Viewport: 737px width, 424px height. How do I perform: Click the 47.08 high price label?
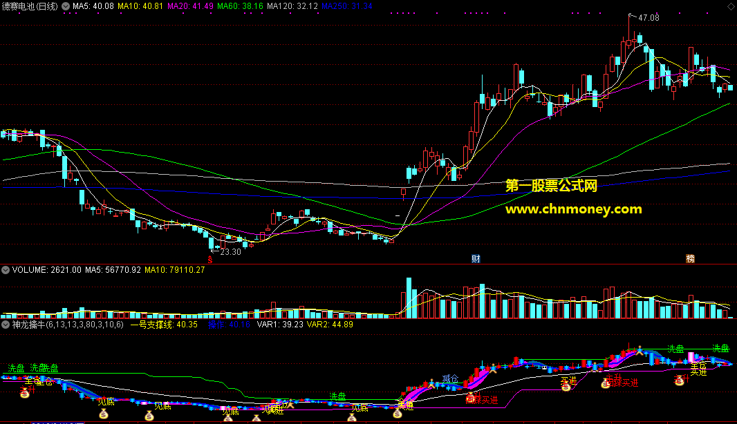(649, 18)
